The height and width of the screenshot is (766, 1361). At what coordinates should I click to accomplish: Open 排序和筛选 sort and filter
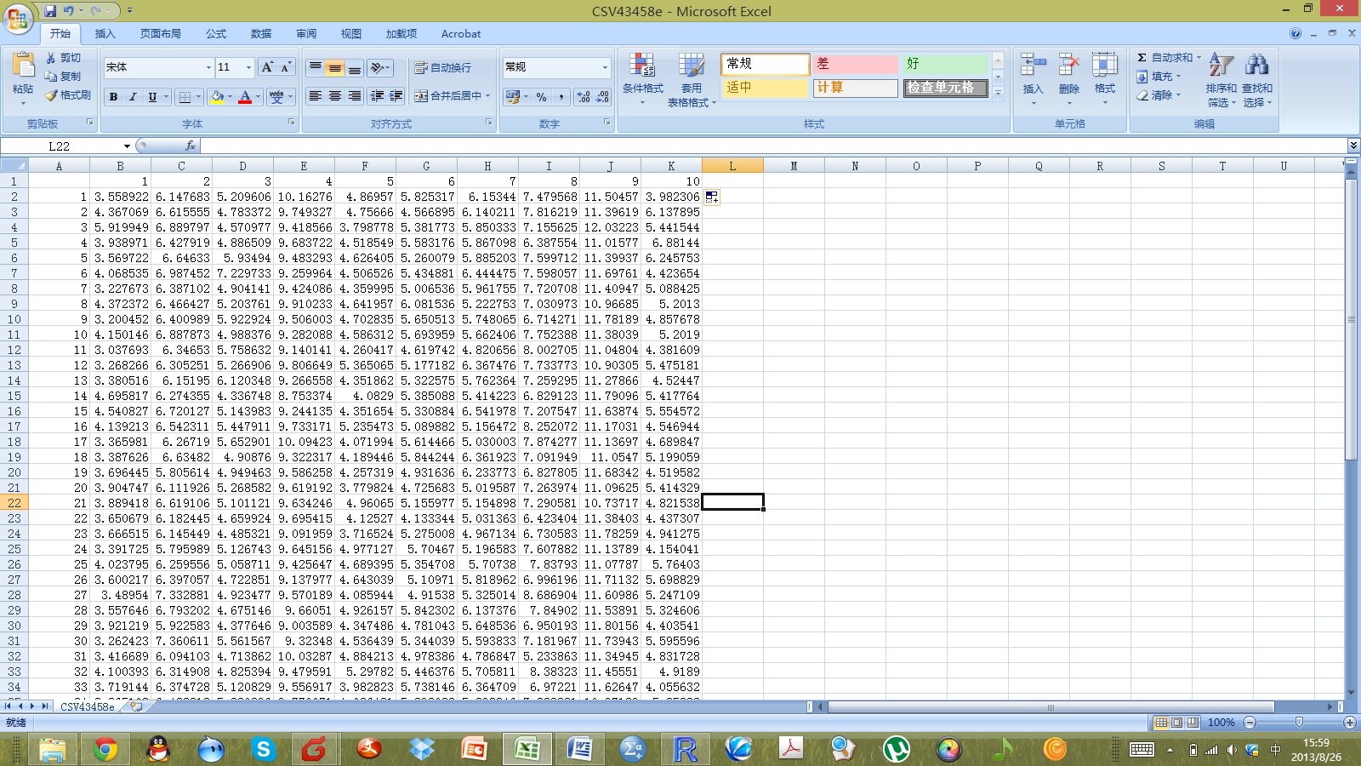pyautogui.click(x=1221, y=79)
